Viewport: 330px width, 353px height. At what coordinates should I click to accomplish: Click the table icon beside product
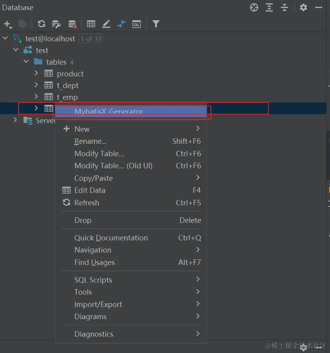(x=49, y=73)
